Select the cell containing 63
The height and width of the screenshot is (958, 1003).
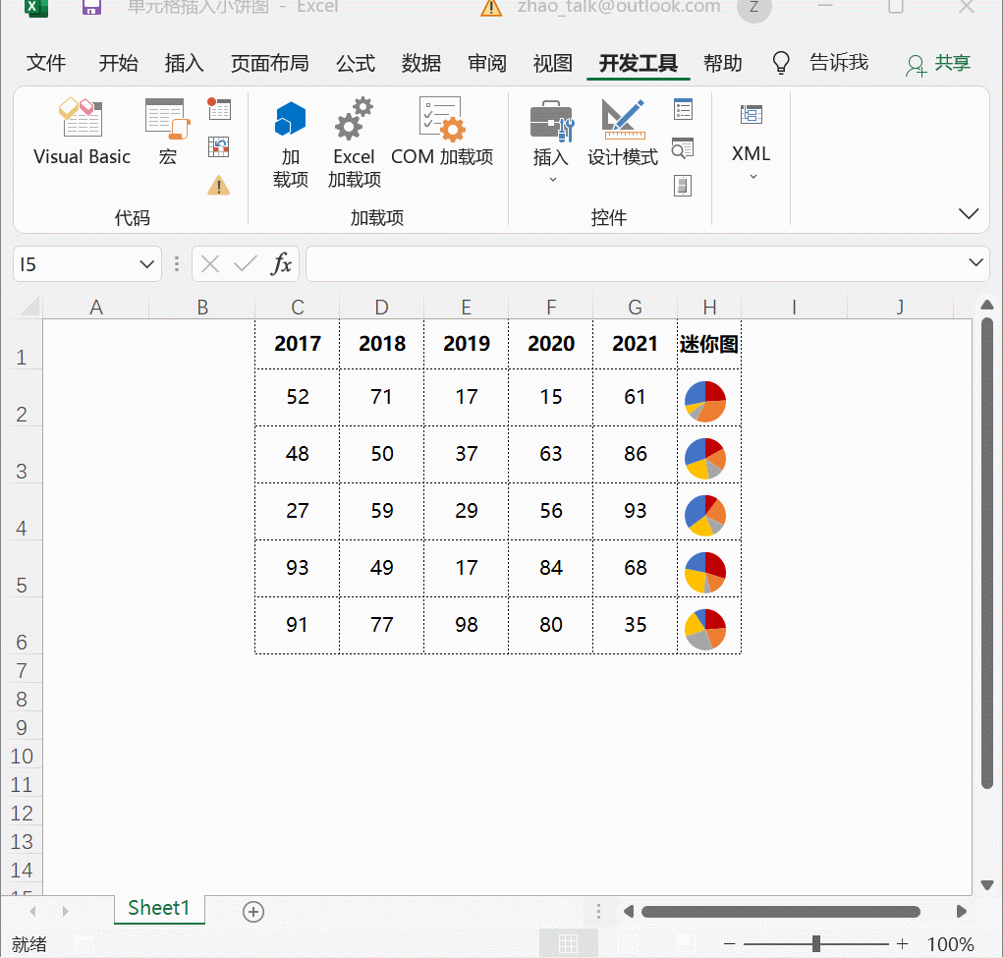tap(551, 454)
